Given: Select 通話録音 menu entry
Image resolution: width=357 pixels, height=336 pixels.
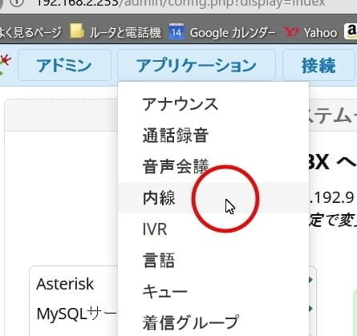Looking at the screenshot, I should 213,136.
